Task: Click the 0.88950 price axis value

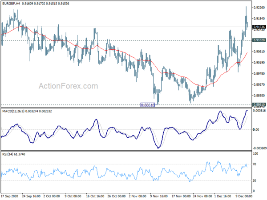Action: [x=259, y=96]
